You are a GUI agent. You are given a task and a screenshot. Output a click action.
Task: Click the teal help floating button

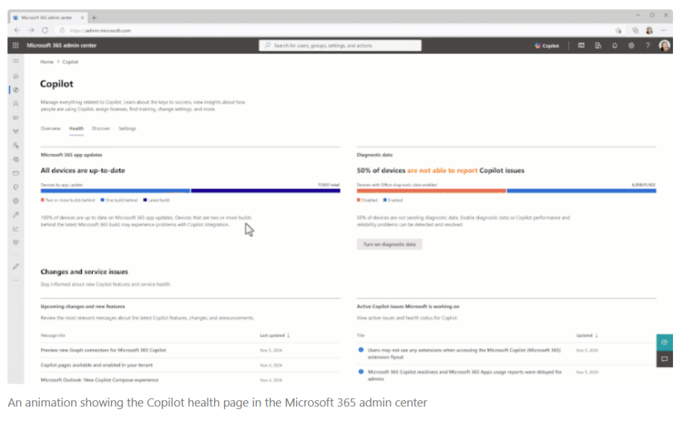[665, 342]
